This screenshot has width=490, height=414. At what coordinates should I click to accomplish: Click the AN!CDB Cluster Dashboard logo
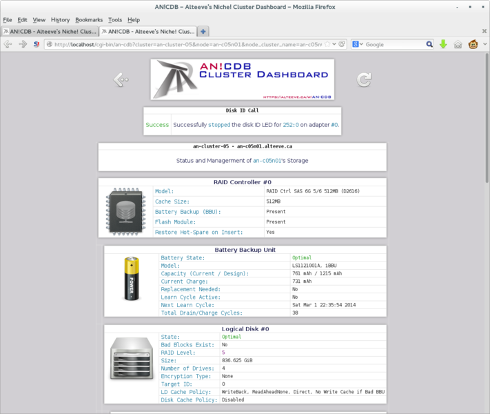pos(243,79)
